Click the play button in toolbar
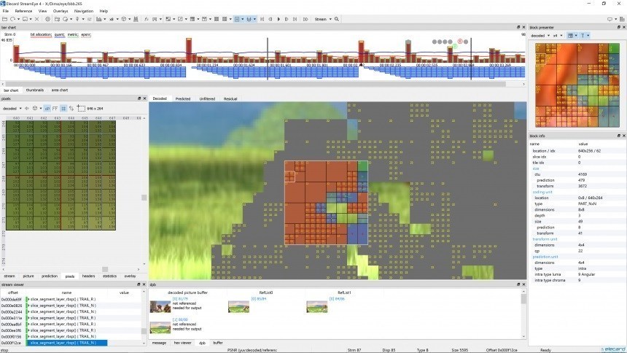Screen dimensions: 627x353 (279, 19)
